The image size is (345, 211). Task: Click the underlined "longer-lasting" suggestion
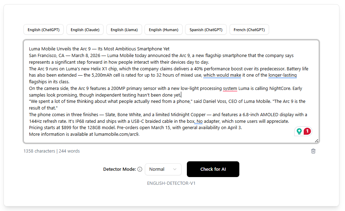[282, 75]
